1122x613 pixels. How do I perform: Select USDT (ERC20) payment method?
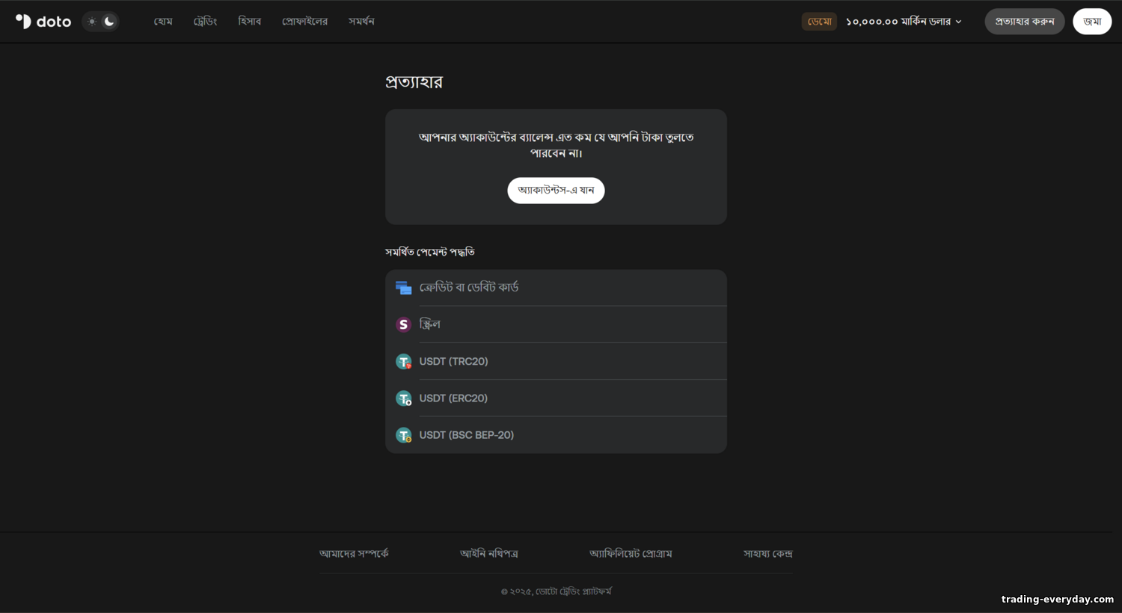pos(556,398)
